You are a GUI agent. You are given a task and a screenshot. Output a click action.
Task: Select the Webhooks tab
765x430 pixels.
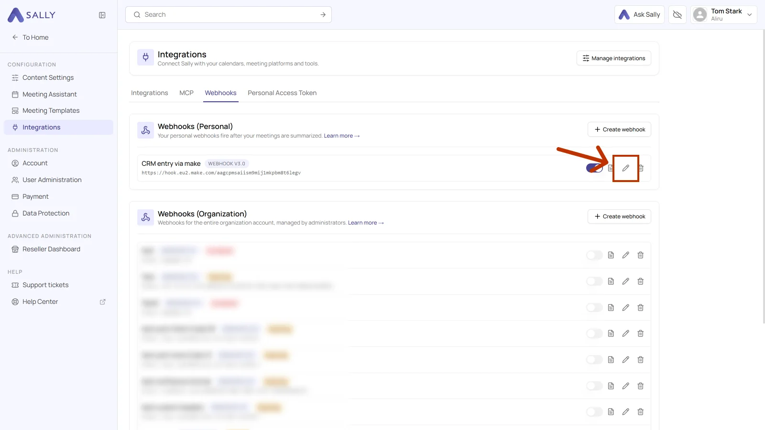click(x=221, y=93)
